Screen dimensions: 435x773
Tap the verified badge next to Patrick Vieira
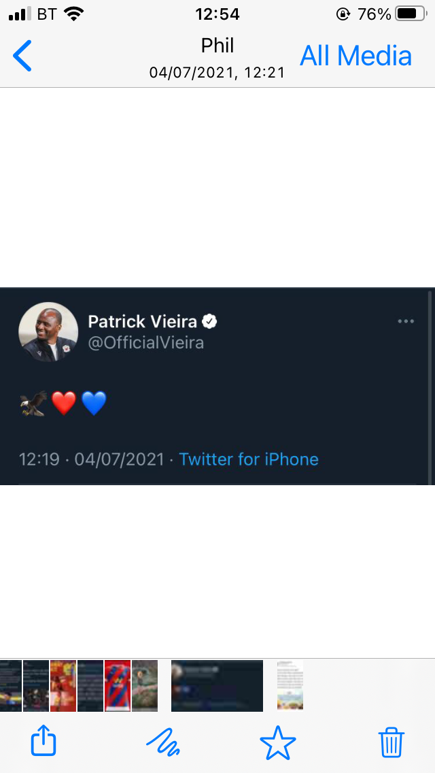click(209, 321)
